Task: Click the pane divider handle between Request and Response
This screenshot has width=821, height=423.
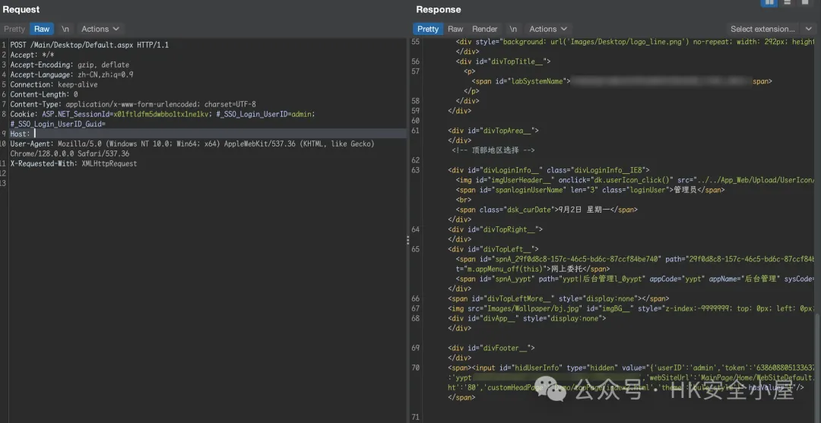Action: (408, 240)
